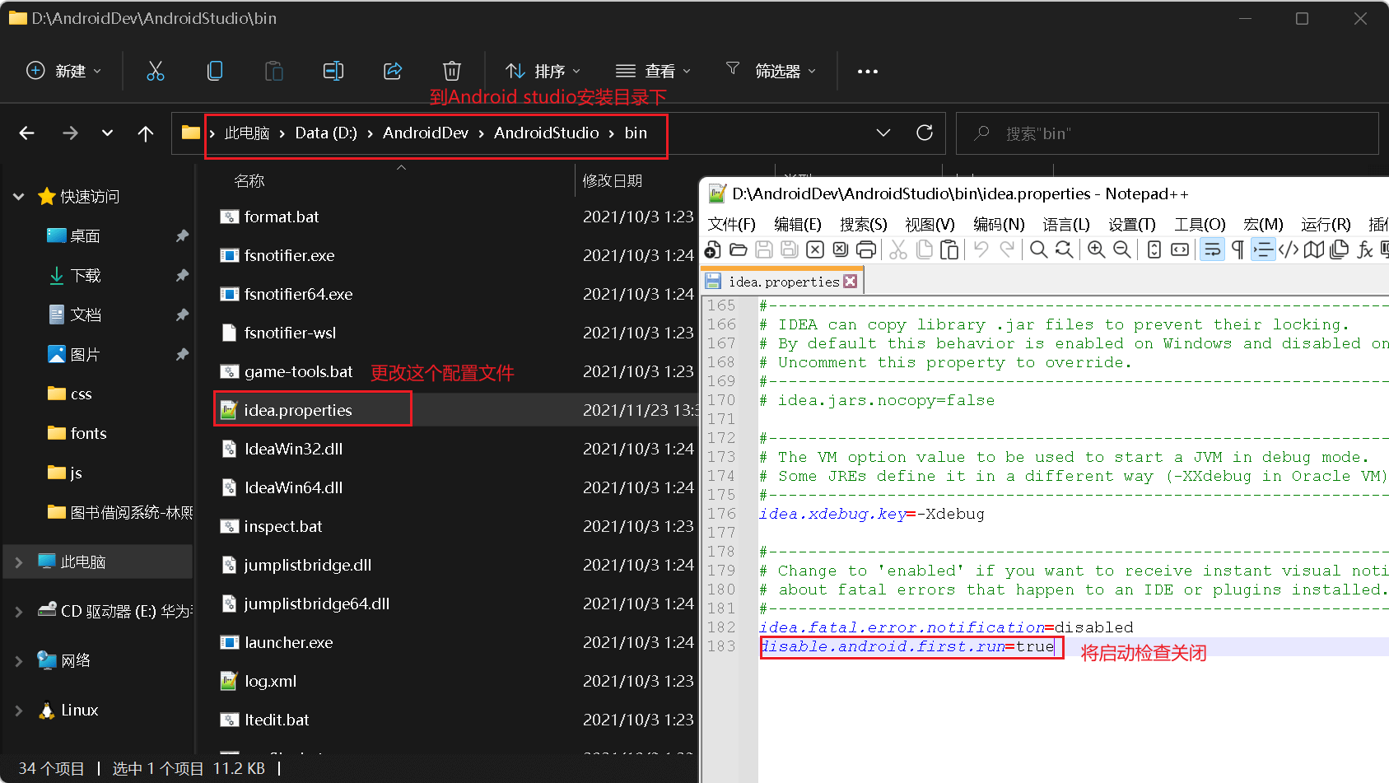The image size is (1389, 783).
Task: Expand the 网络 tree node
Action: pos(19,660)
